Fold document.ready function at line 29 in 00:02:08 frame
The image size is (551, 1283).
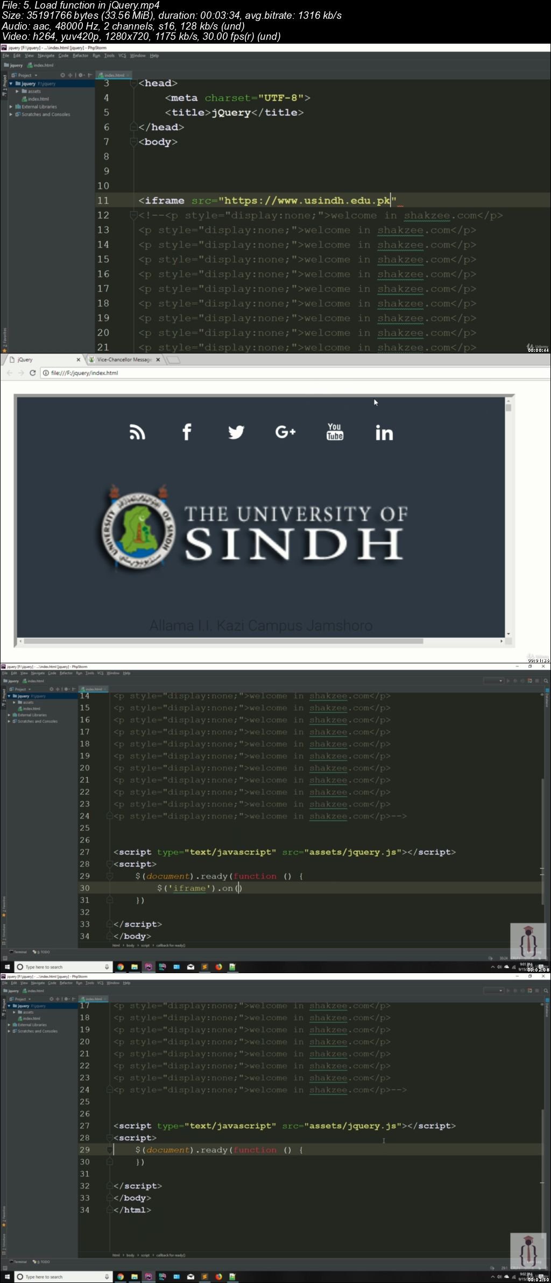109,876
